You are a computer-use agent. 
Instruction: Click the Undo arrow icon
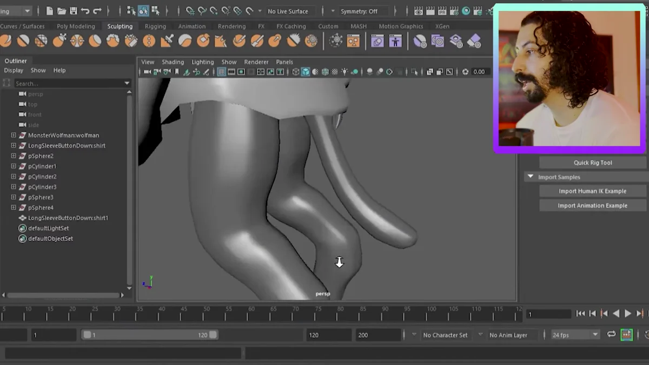pos(85,11)
